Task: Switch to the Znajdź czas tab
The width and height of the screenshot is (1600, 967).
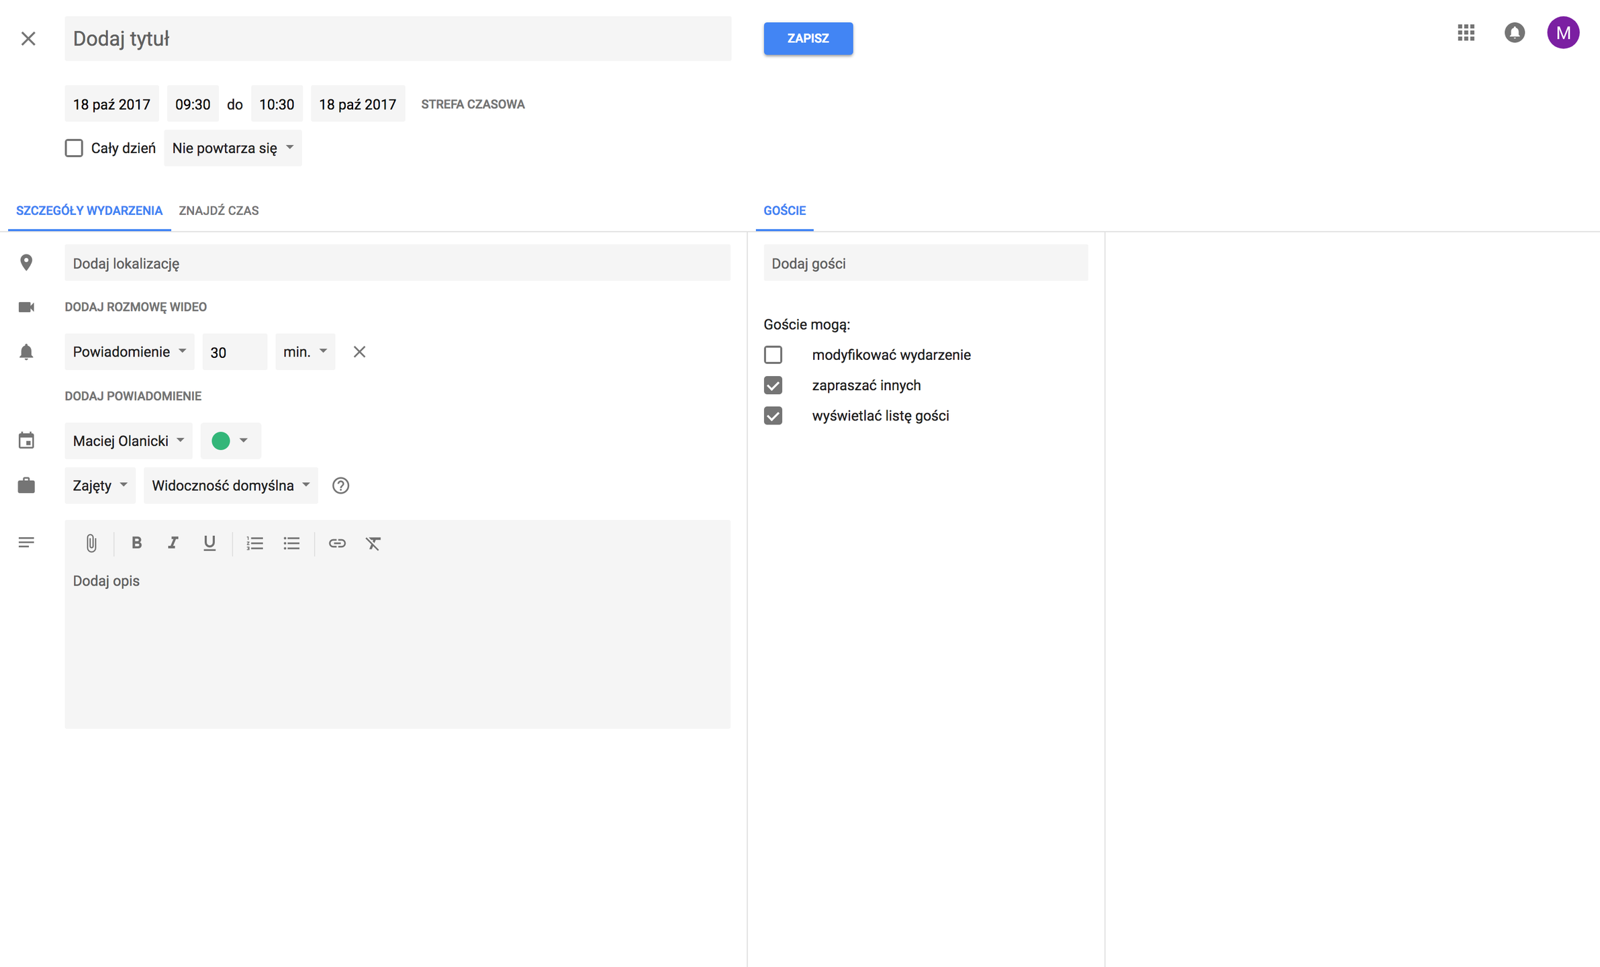Action: 218,211
